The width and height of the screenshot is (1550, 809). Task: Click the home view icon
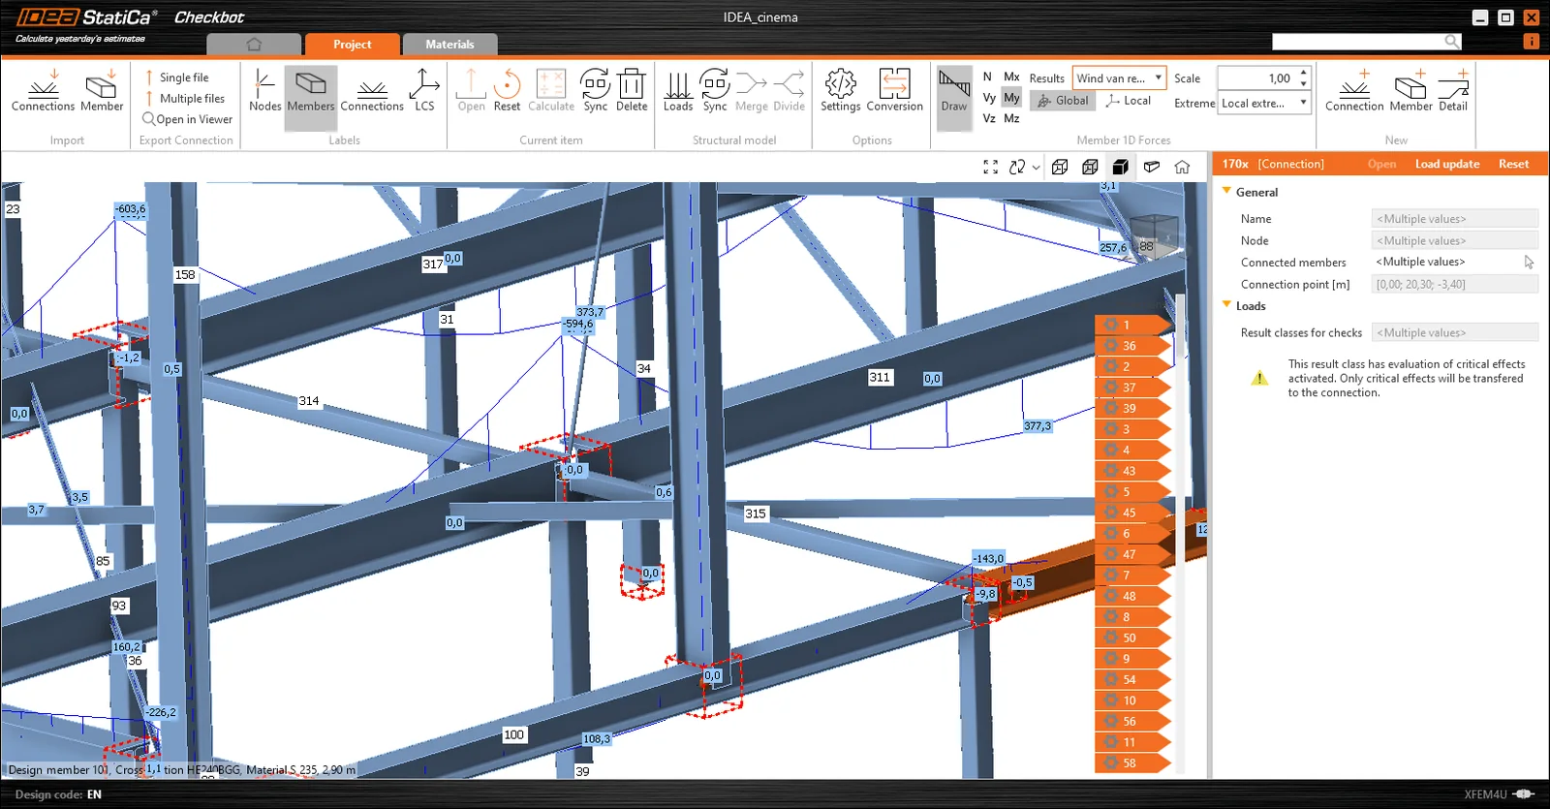point(1182,167)
